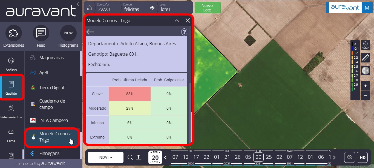Image resolution: width=374 pixels, height=168 pixels.
Task: Open Campo felicitas selector
Action: pyautogui.click(x=132, y=7)
